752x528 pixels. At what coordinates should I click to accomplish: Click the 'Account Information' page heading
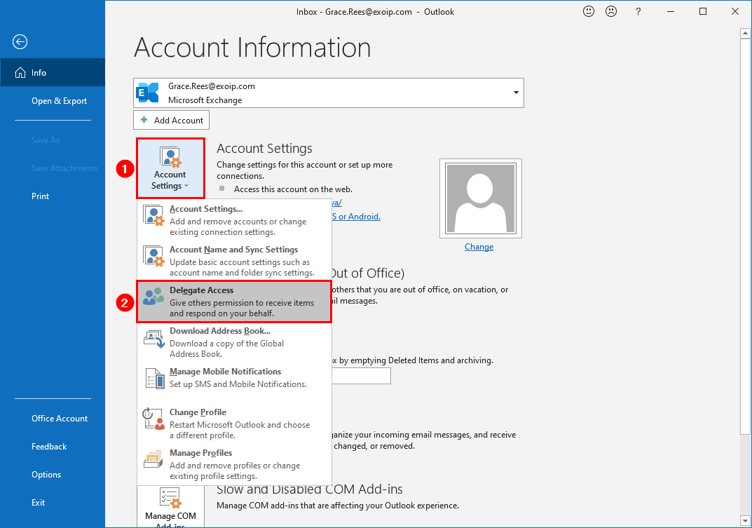click(x=252, y=48)
